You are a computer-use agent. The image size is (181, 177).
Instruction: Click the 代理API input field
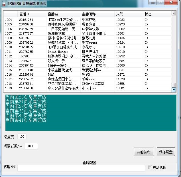pos(81,168)
